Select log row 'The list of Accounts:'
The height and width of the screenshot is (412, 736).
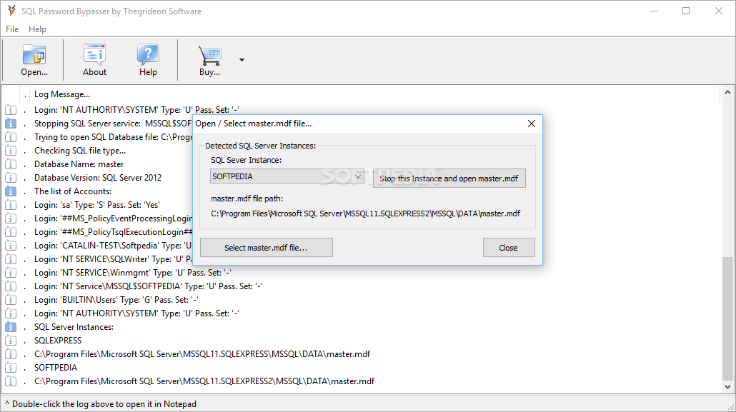[x=73, y=191]
